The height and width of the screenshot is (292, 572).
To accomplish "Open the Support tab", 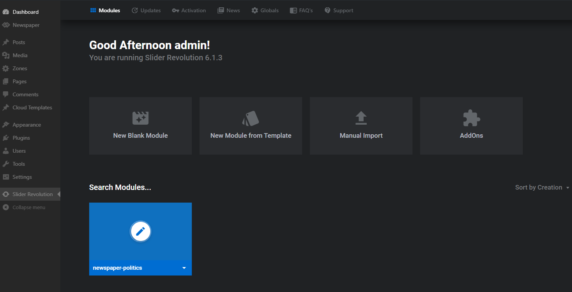I will pyautogui.click(x=339, y=10).
